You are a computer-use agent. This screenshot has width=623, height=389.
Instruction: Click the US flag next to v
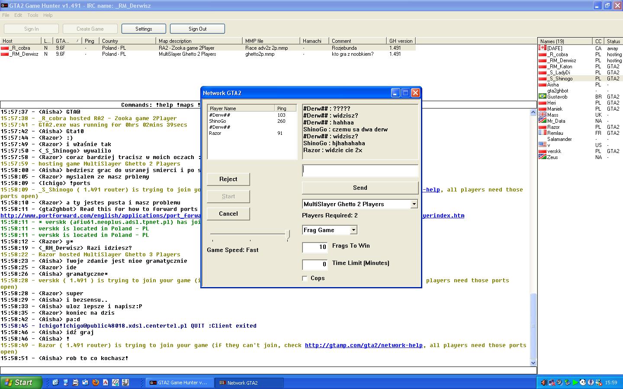[x=543, y=145]
